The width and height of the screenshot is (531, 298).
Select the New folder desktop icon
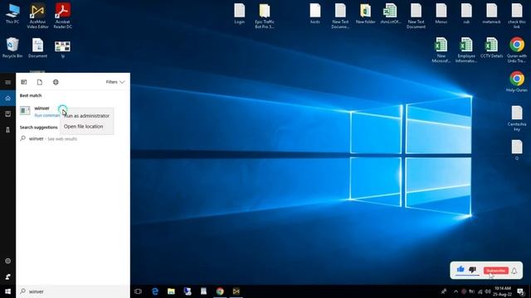tap(365, 14)
